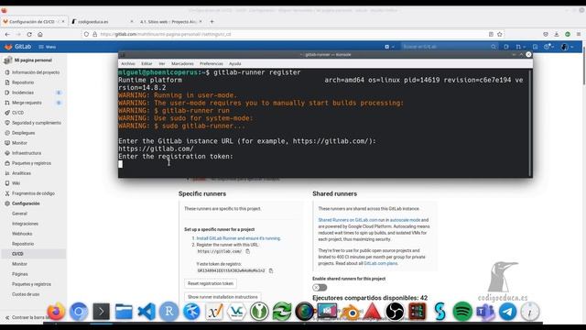Launch RStudio from the dock
Viewport: 586px width, 330px height.
click(168, 312)
